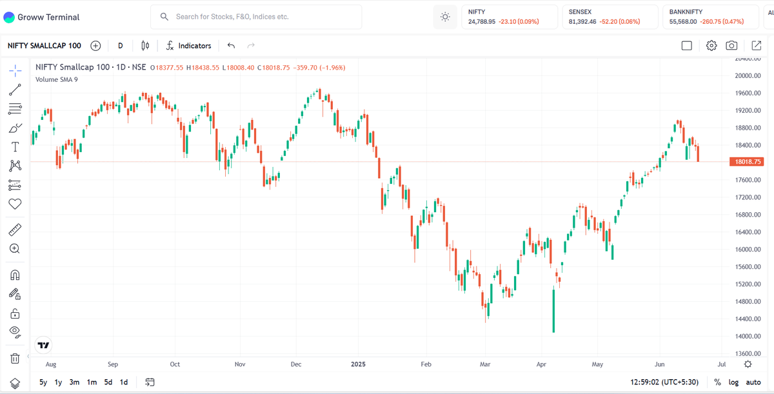Switch to the 3m time range

coord(75,382)
